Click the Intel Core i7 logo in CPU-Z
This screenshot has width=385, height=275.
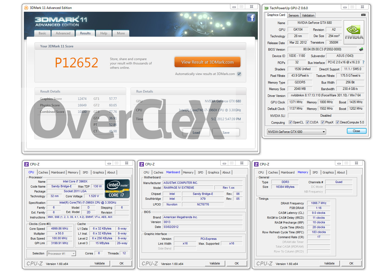click(x=117, y=189)
